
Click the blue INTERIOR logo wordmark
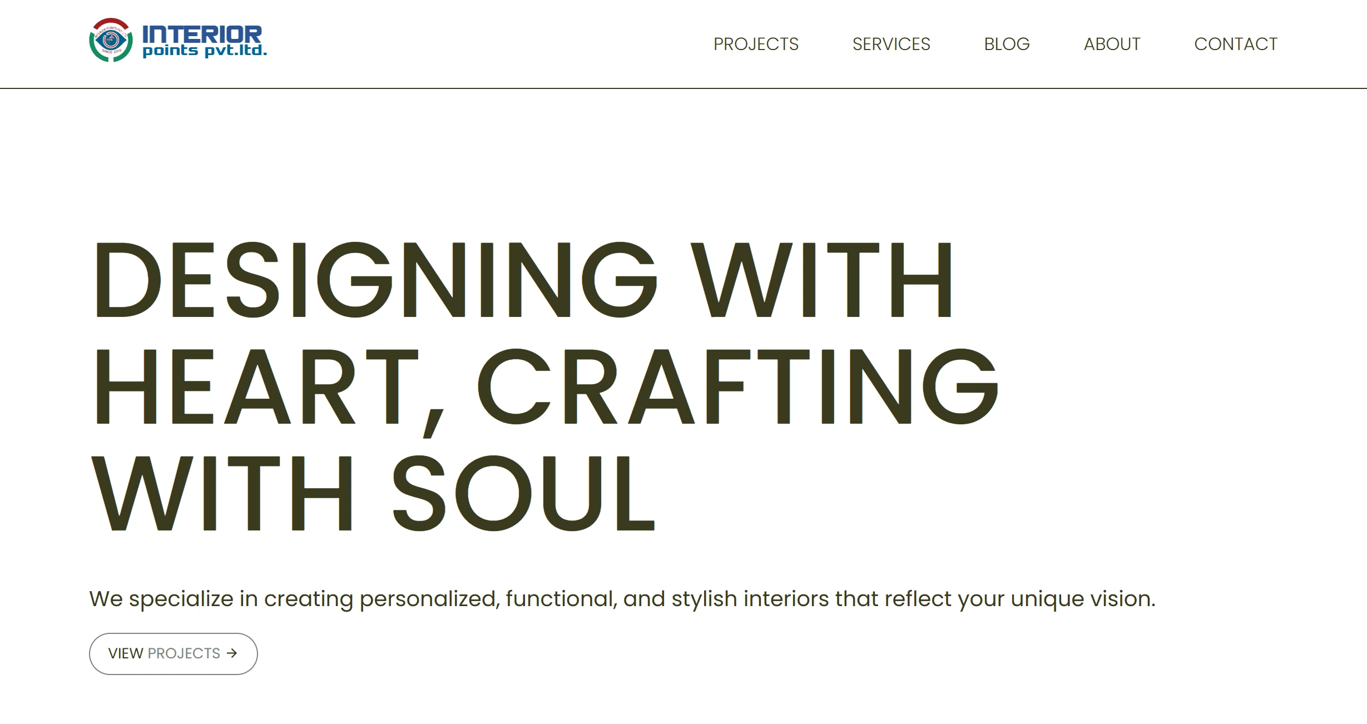click(x=202, y=34)
